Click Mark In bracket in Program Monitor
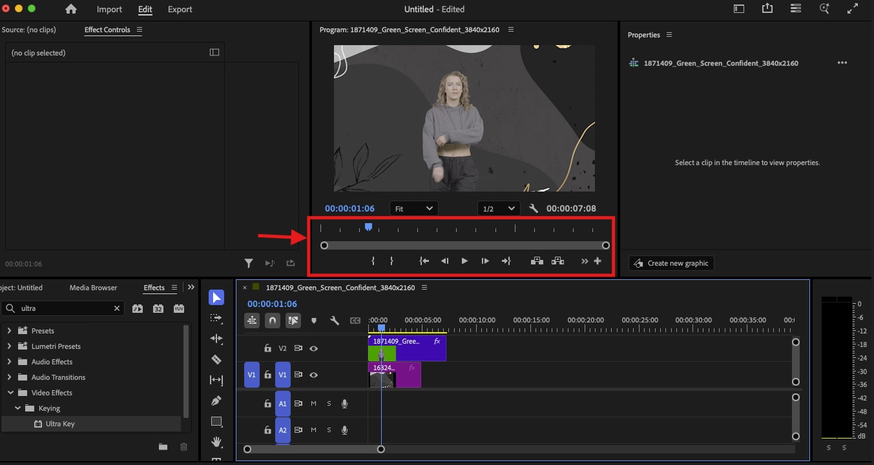 coord(373,261)
